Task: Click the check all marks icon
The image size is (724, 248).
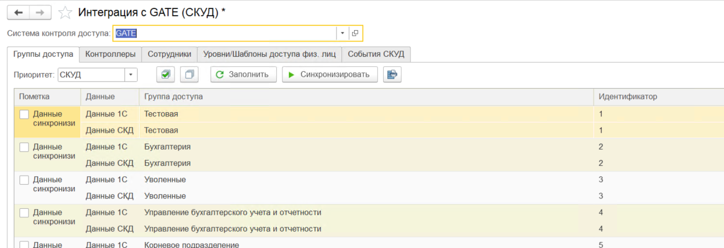Action: click(x=166, y=75)
